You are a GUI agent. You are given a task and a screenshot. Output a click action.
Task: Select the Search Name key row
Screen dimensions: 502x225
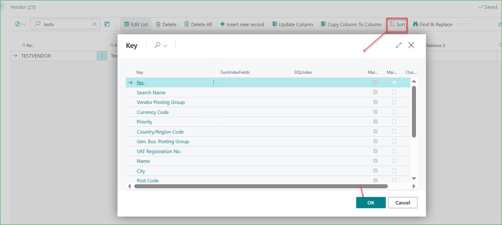tap(151, 92)
